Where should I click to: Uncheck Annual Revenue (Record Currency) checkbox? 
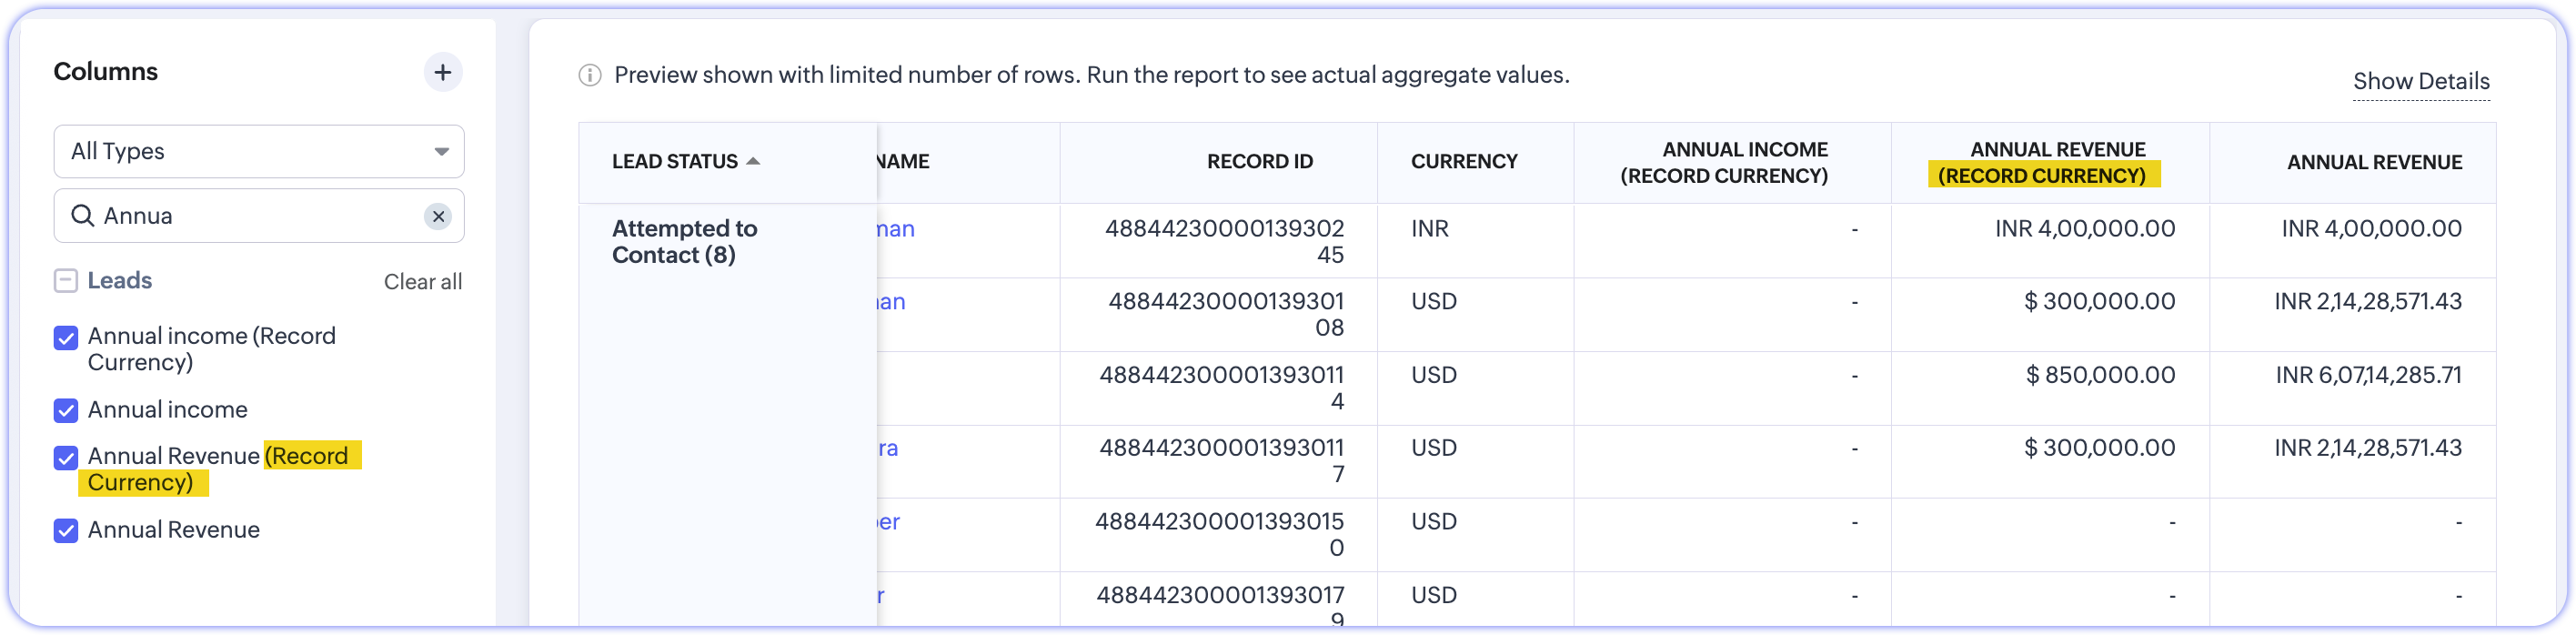(x=66, y=458)
